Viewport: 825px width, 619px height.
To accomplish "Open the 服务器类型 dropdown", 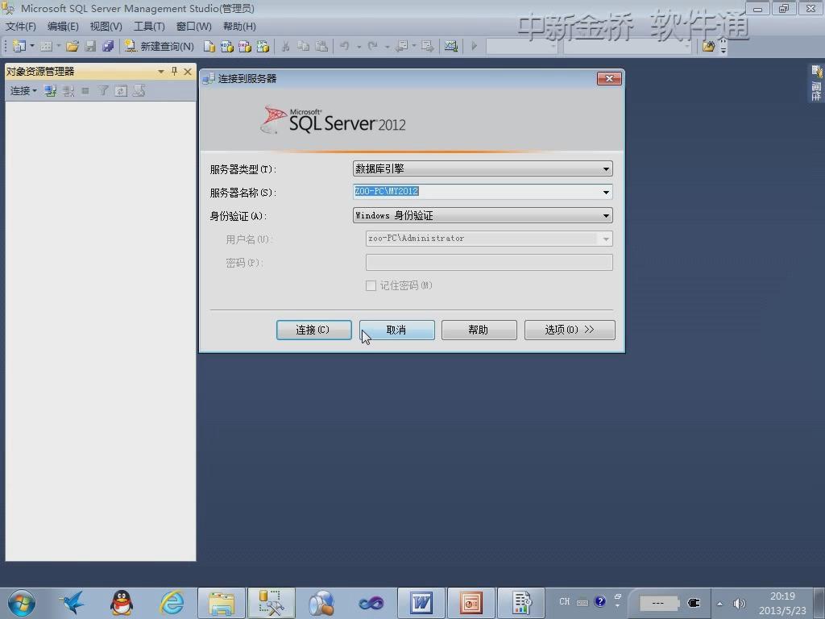I will [483, 169].
